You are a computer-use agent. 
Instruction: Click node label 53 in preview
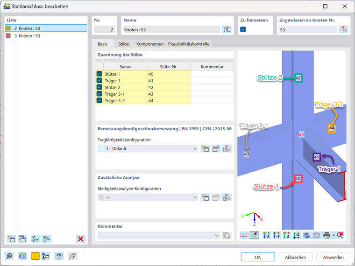pyautogui.click(x=301, y=134)
